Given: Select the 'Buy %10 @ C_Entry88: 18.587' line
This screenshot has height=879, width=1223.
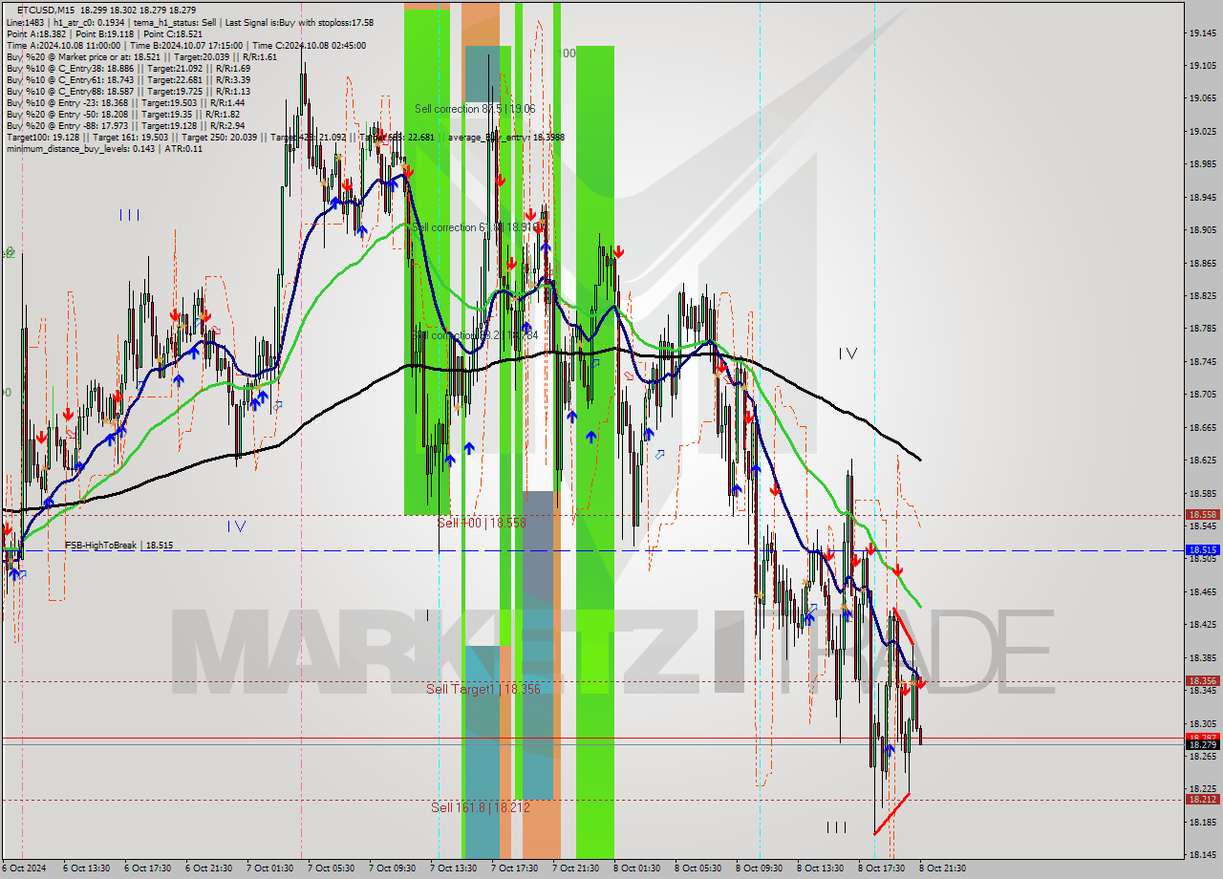Looking at the screenshot, I should (x=128, y=91).
